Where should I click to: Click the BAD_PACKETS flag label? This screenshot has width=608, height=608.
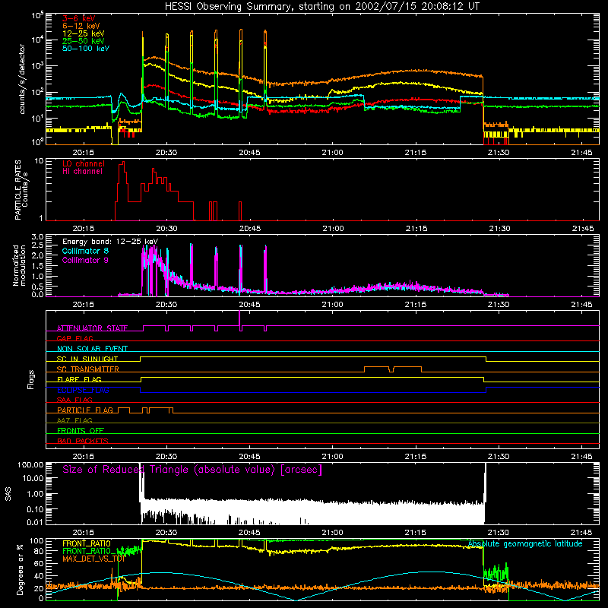point(83,441)
